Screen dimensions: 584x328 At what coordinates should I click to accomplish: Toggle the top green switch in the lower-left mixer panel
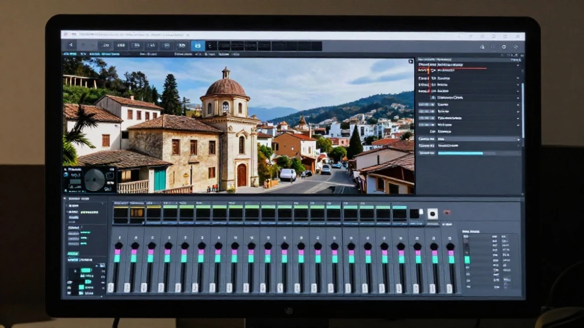(86, 270)
